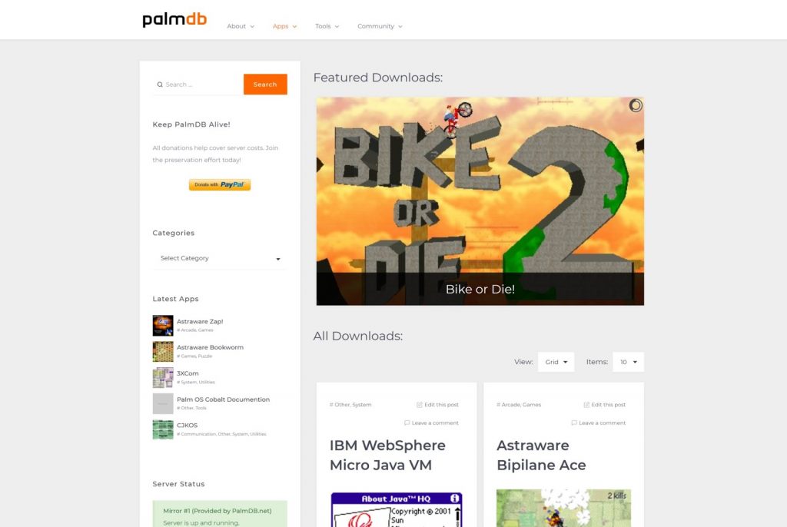787x527 pixels.
Task: Click the circular spinner icon on featured banner
Action: pyautogui.click(x=636, y=105)
